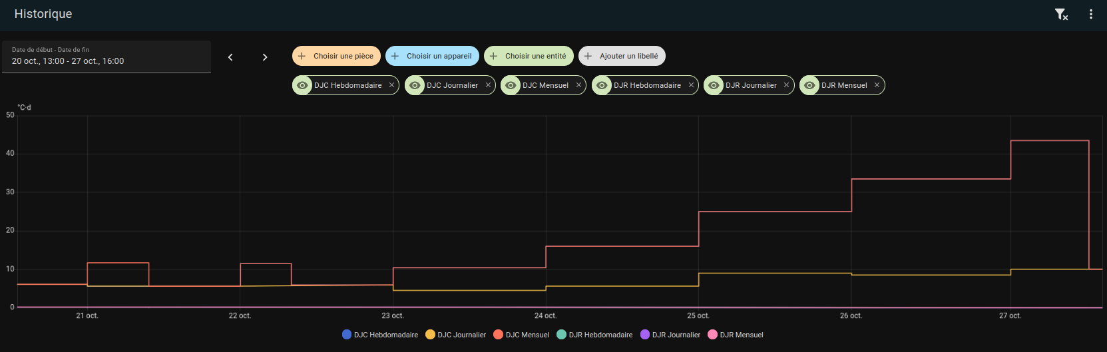Open the Choisir un appareil picker

click(x=432, y=56)
